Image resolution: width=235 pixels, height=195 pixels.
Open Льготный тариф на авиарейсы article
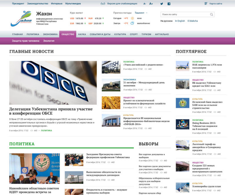[207, 147]
